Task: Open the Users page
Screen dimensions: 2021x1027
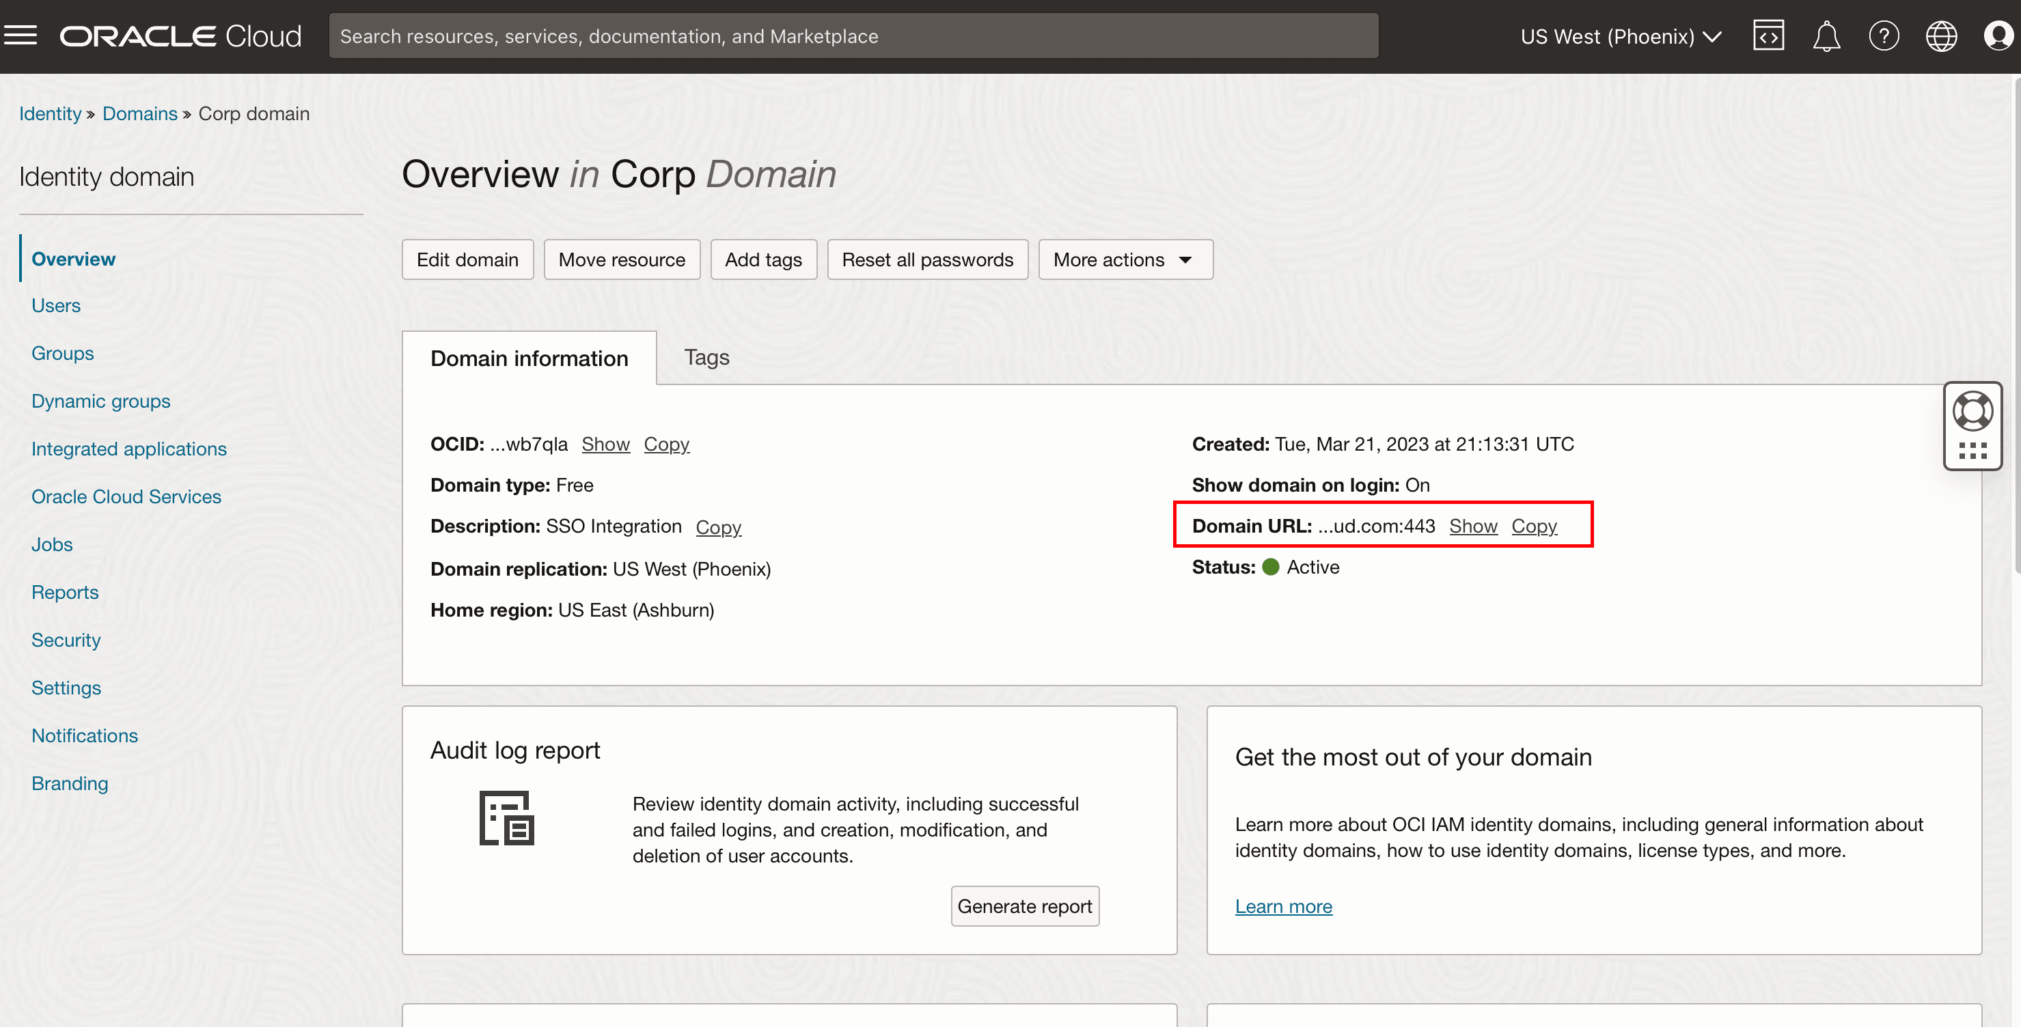Action: 56,306
